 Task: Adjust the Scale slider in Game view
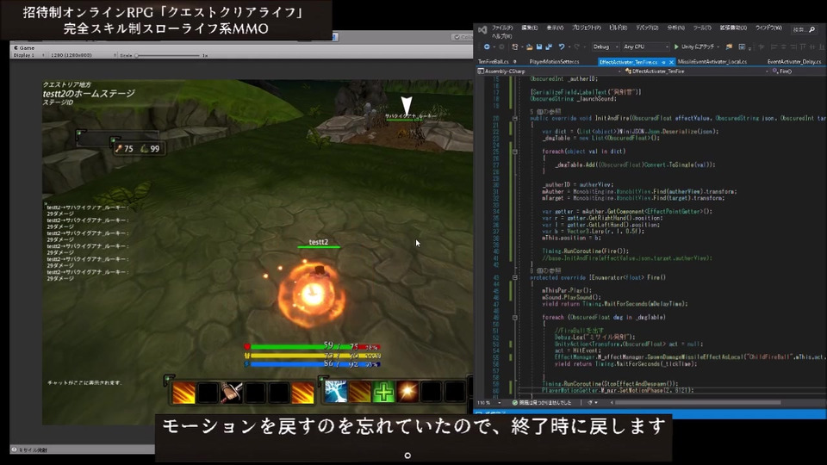tap(168, 55)
